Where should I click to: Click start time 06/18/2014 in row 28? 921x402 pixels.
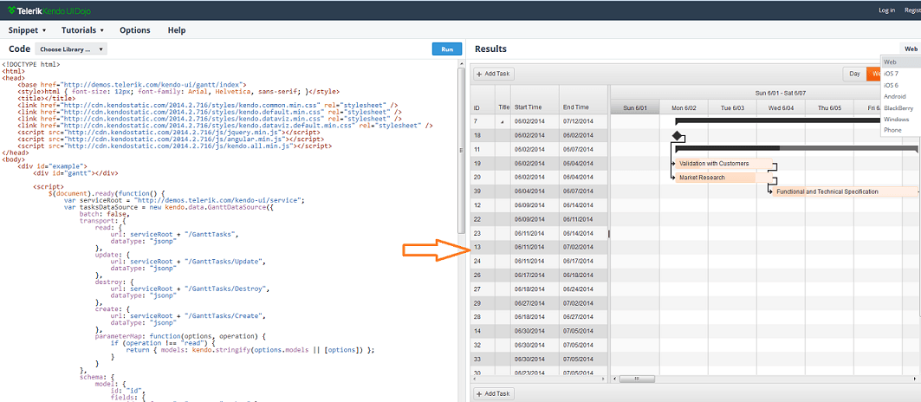(x=530, y=317)
